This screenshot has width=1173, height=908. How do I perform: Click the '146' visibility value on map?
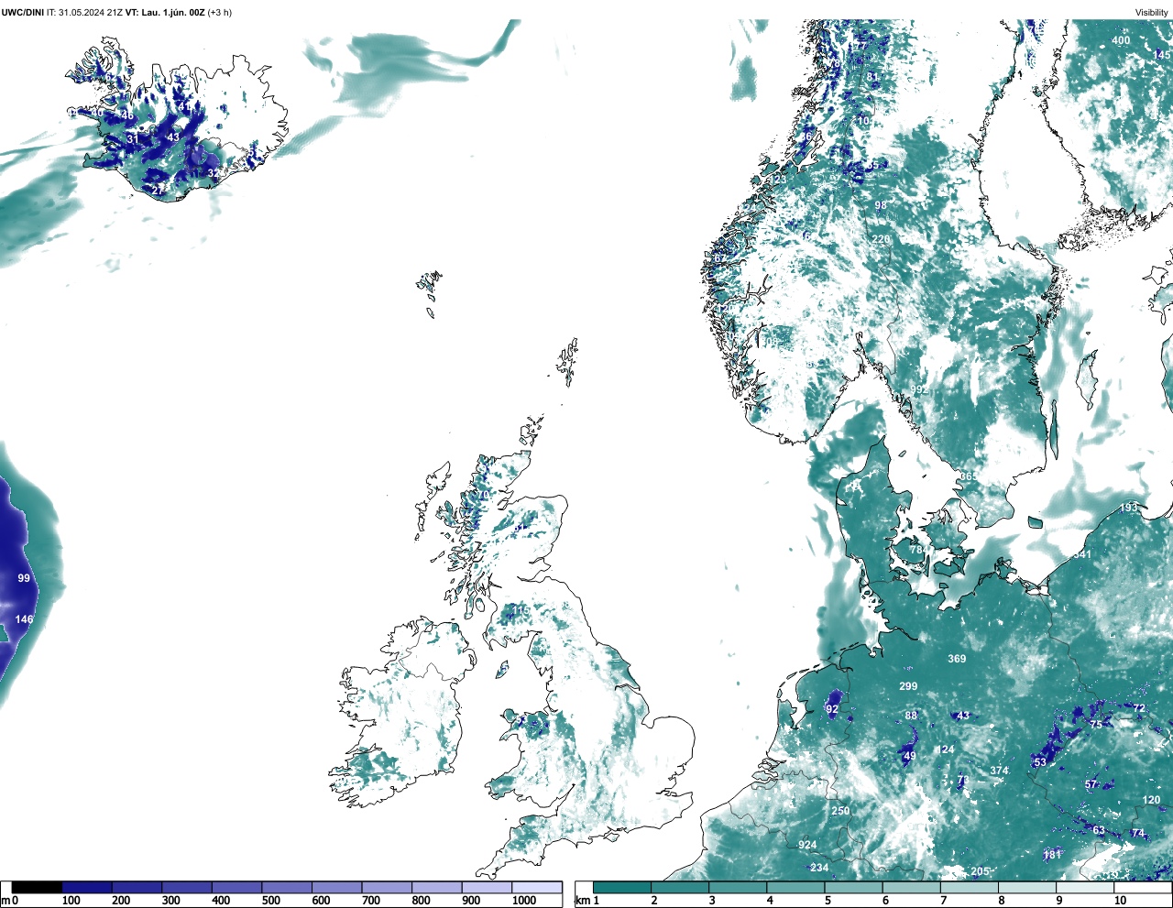click(x=24, y=619)
